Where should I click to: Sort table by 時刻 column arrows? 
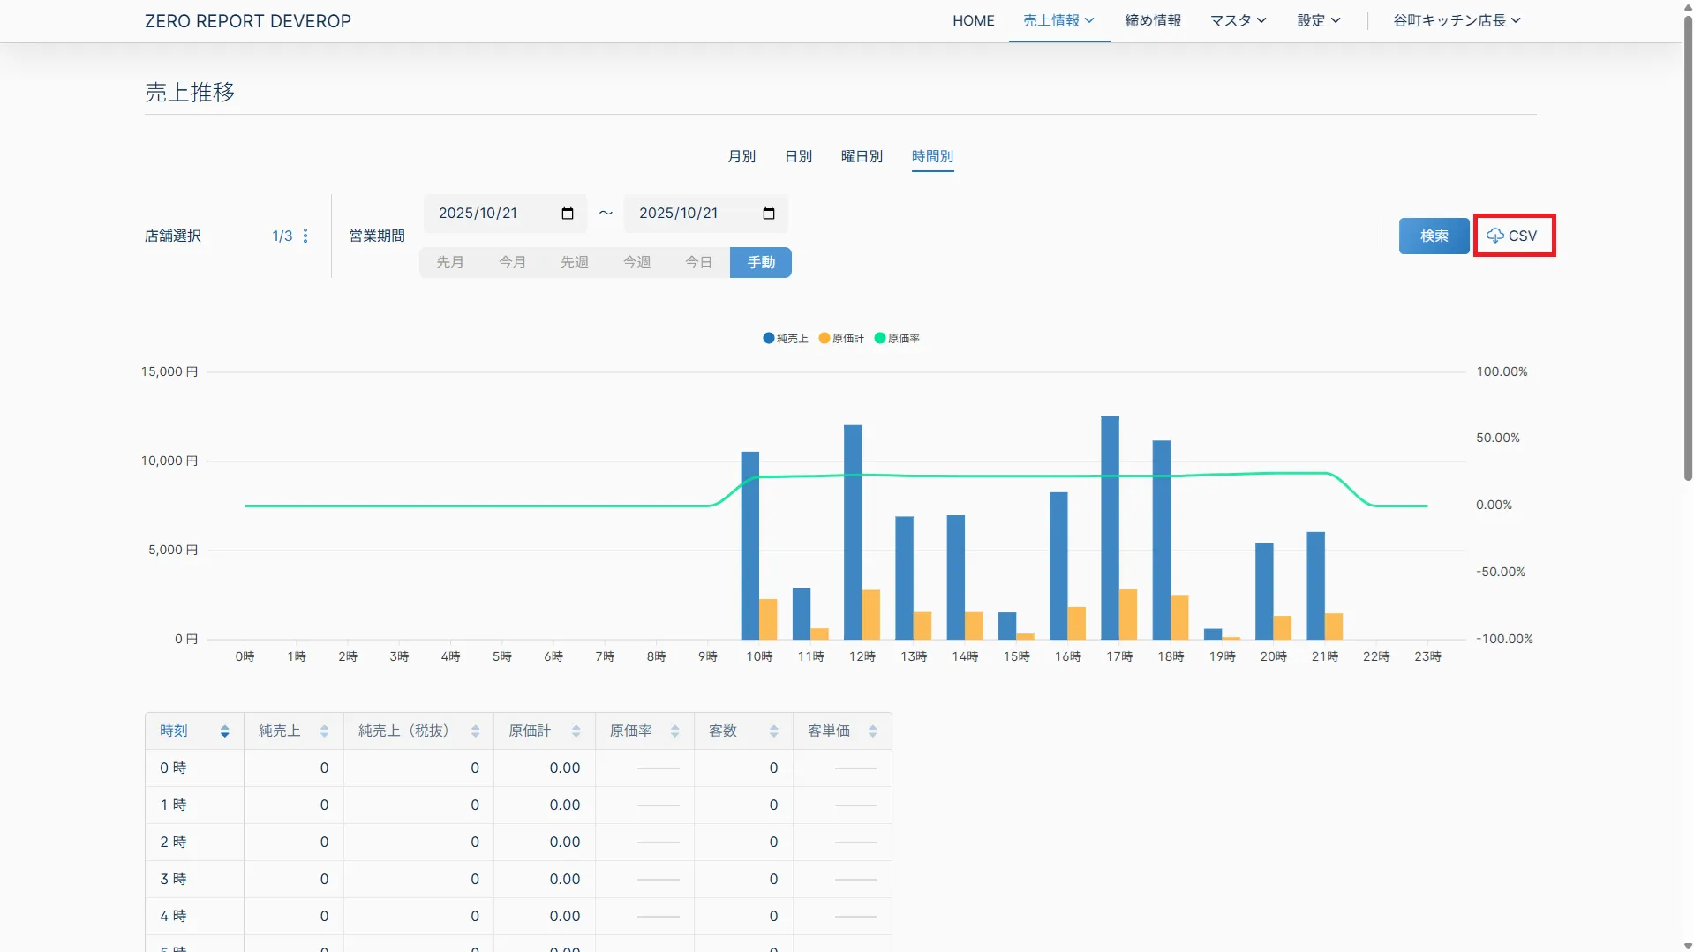coord(224,731)
